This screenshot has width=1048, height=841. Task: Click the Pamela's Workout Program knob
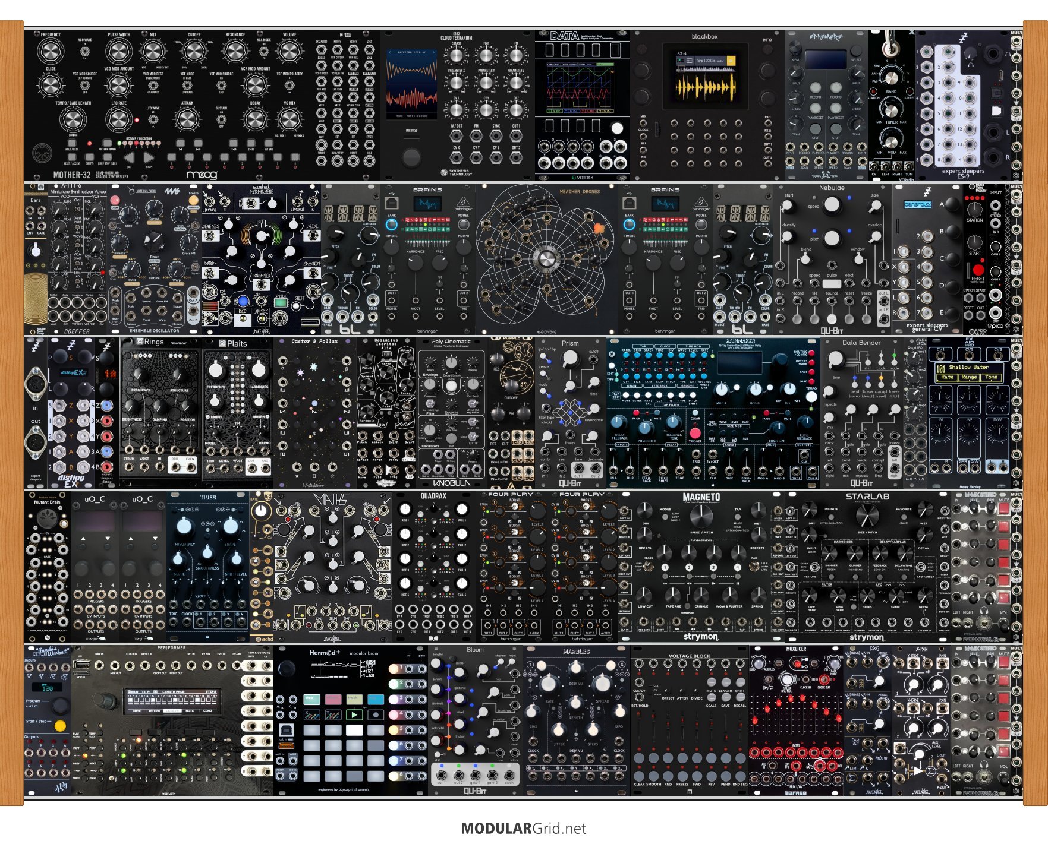(60, 705)
